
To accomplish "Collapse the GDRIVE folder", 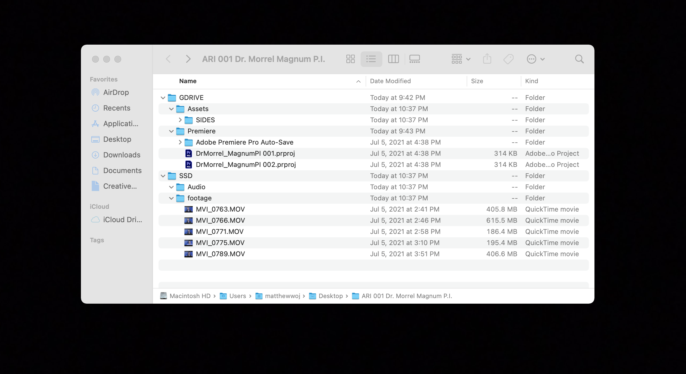I will point(163,98).
